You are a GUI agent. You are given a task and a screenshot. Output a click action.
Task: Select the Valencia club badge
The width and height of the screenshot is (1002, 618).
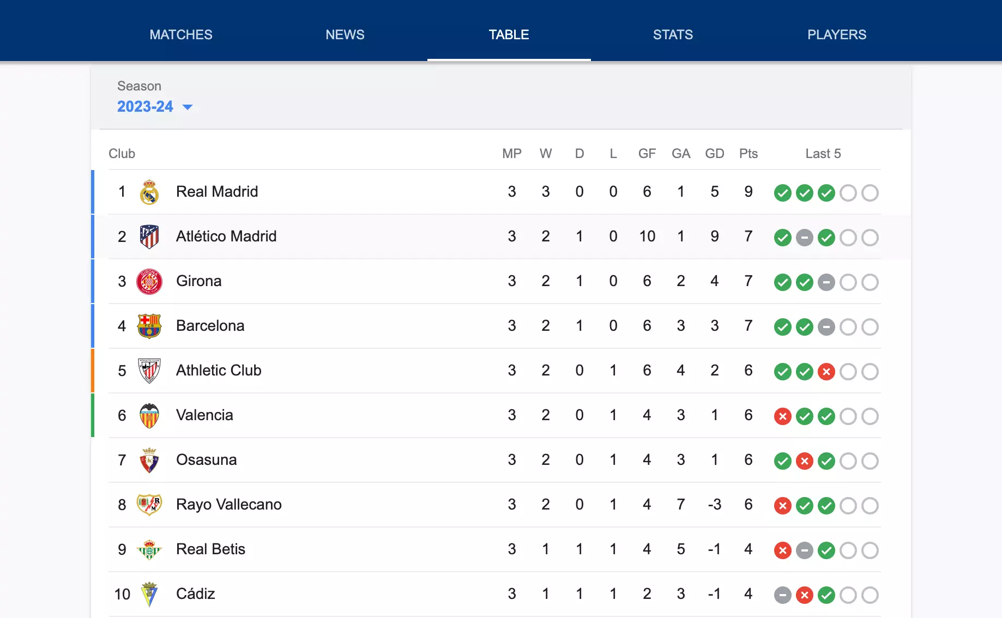(149, 415)
